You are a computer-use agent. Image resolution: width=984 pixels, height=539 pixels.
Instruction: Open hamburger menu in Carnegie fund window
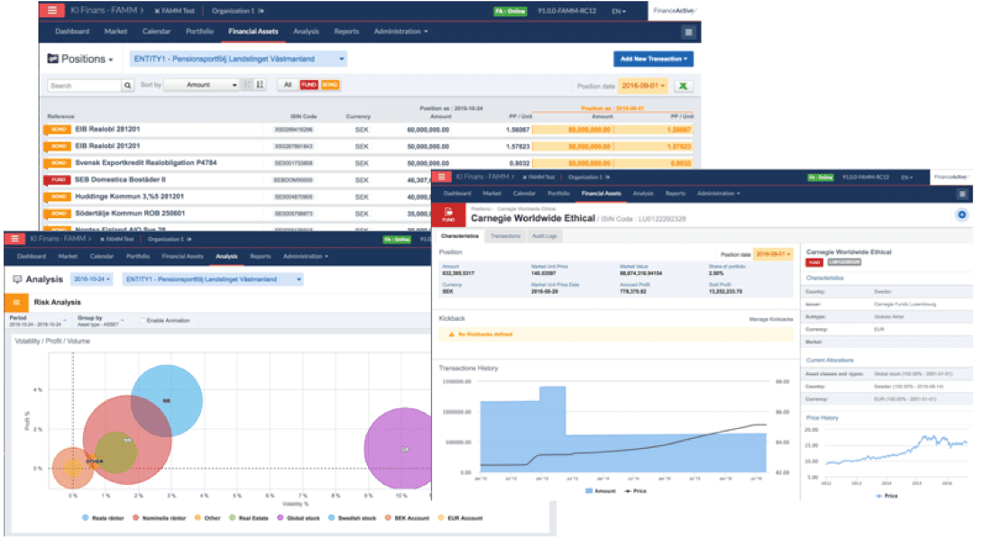click(442, 177)
